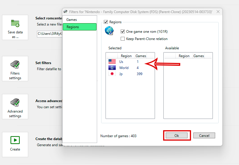Screen dimensions: 239x165
Task: Click the '399' games count
Action: pyautogui.click(x=140, y=74)
